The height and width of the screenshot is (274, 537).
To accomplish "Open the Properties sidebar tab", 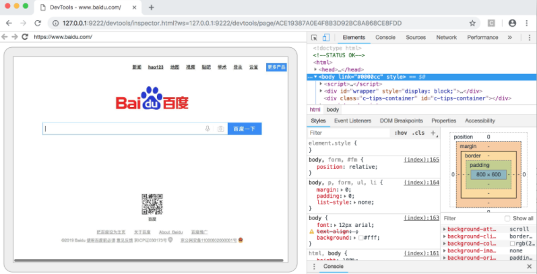I will [x=443, y=121].
